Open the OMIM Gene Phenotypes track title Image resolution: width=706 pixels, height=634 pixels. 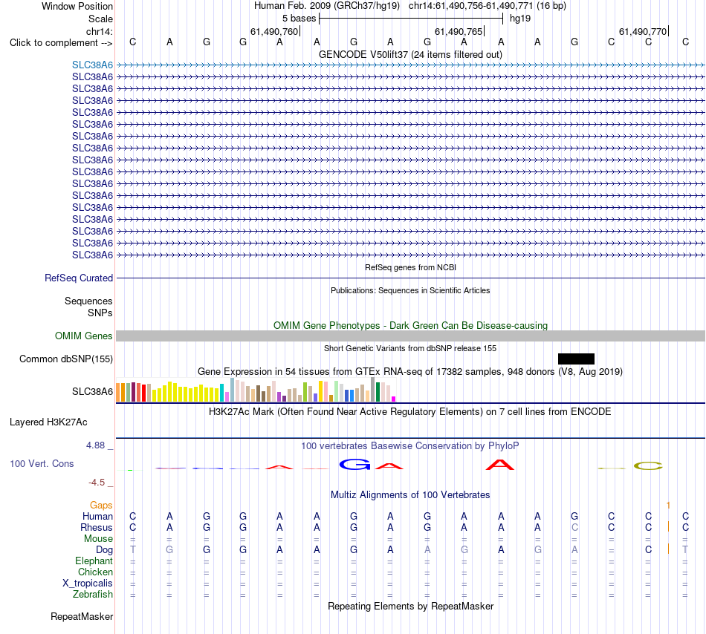(x=410, y=325)
